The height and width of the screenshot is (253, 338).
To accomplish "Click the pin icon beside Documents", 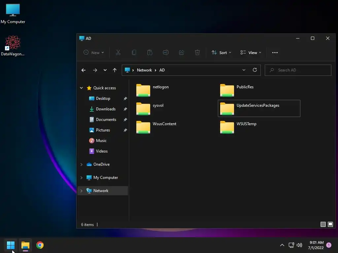I will click(x=125, y=120).
